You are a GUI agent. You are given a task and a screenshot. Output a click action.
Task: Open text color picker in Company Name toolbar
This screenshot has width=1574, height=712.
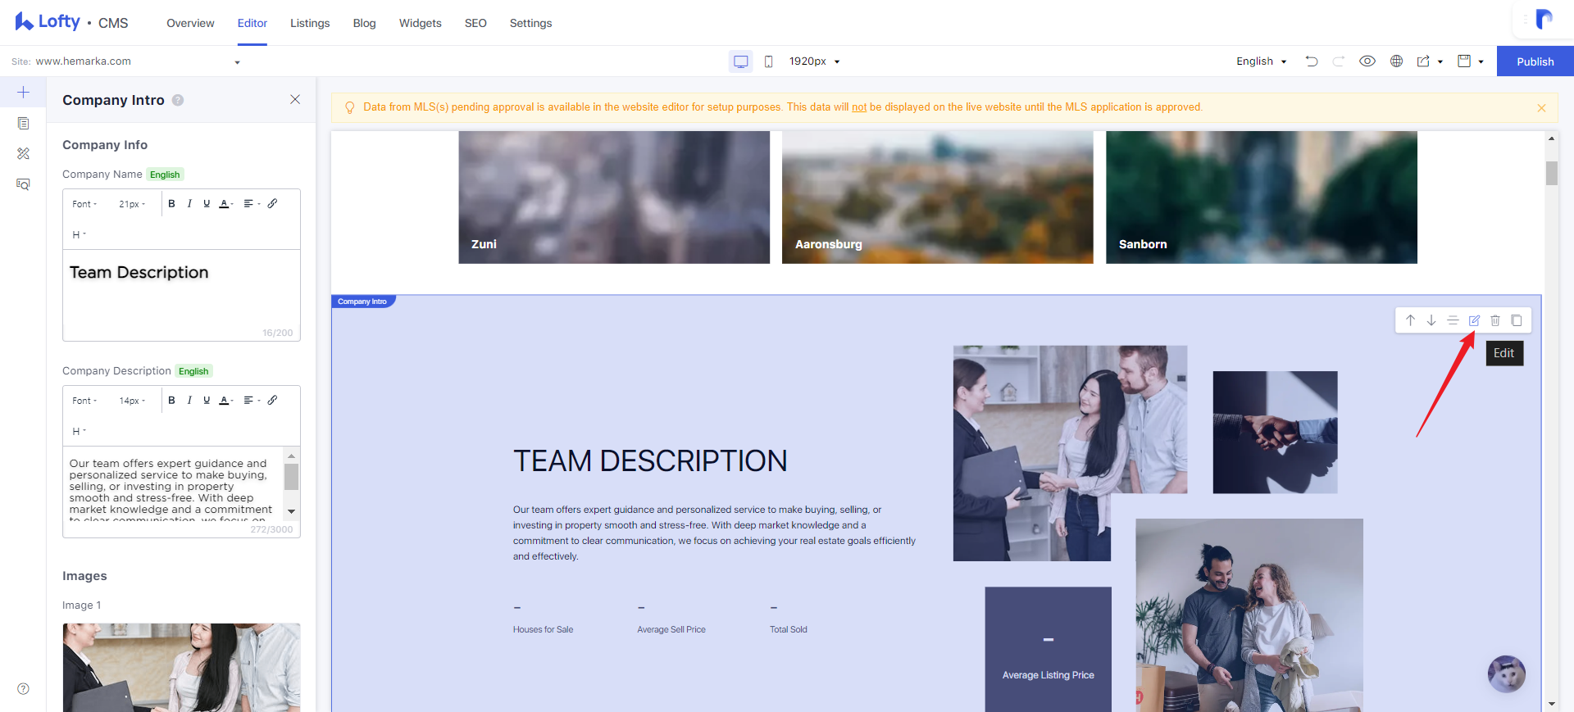point(225,204)
